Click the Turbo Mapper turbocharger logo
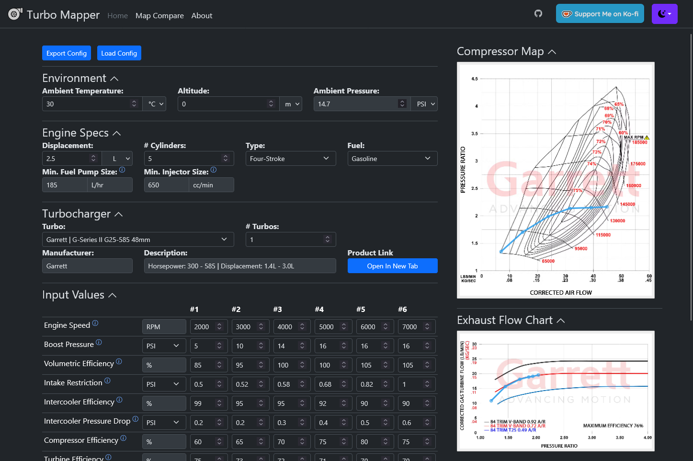This screenshot has width=693, height=461. tap(14, 14)
